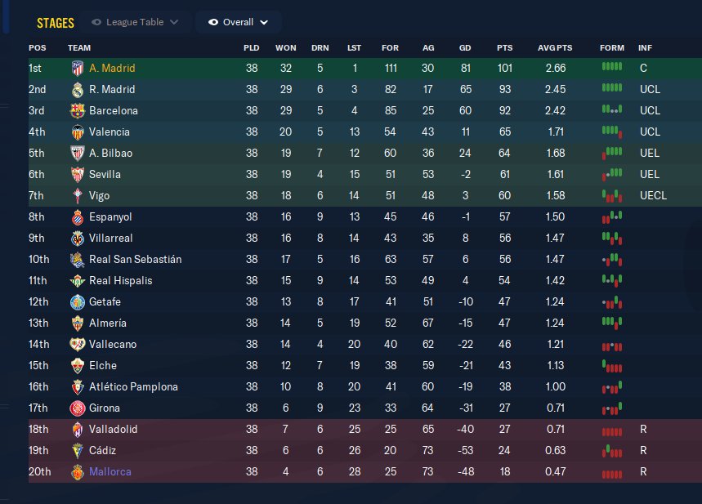Click Vigo's form indicator bars
702x504 pixels.
click(x=611, y=196)
